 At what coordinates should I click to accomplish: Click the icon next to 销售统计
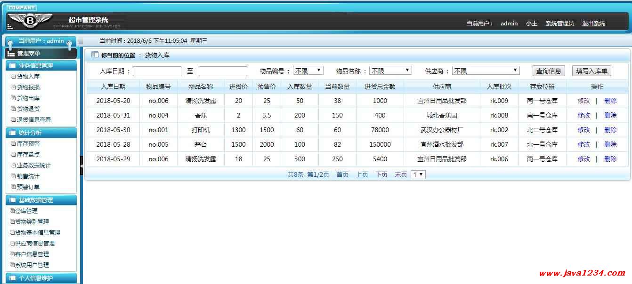tap(13, 176)
